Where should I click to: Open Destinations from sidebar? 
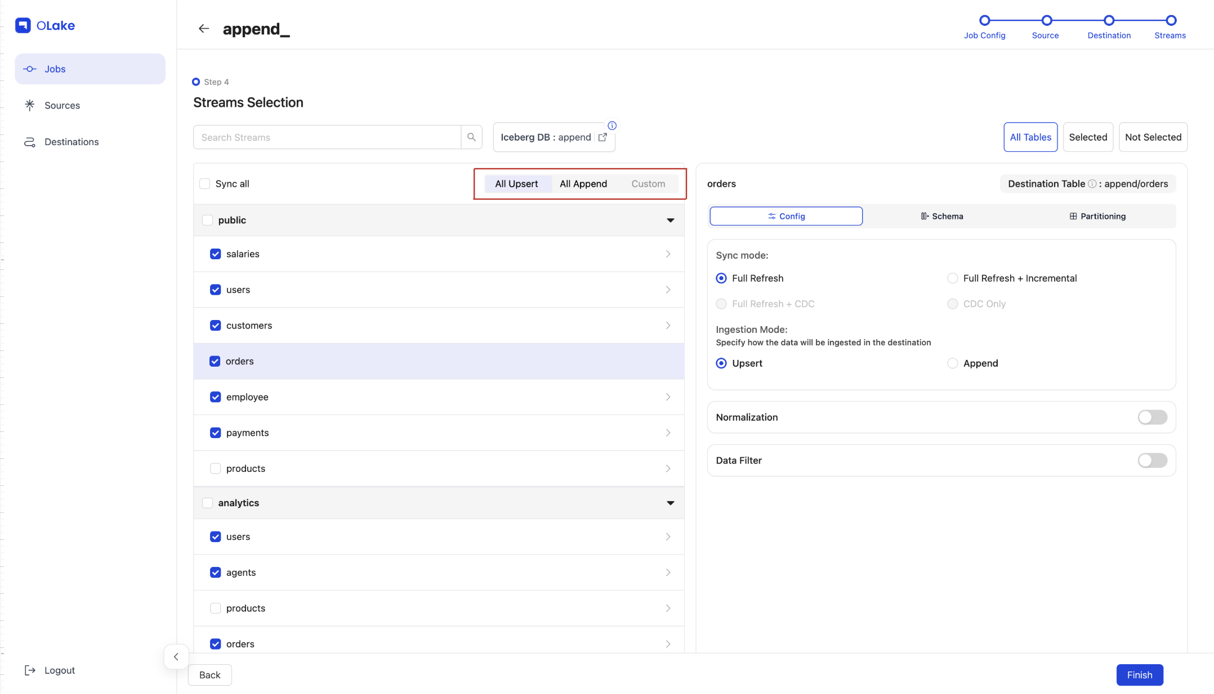coord(72,142)
